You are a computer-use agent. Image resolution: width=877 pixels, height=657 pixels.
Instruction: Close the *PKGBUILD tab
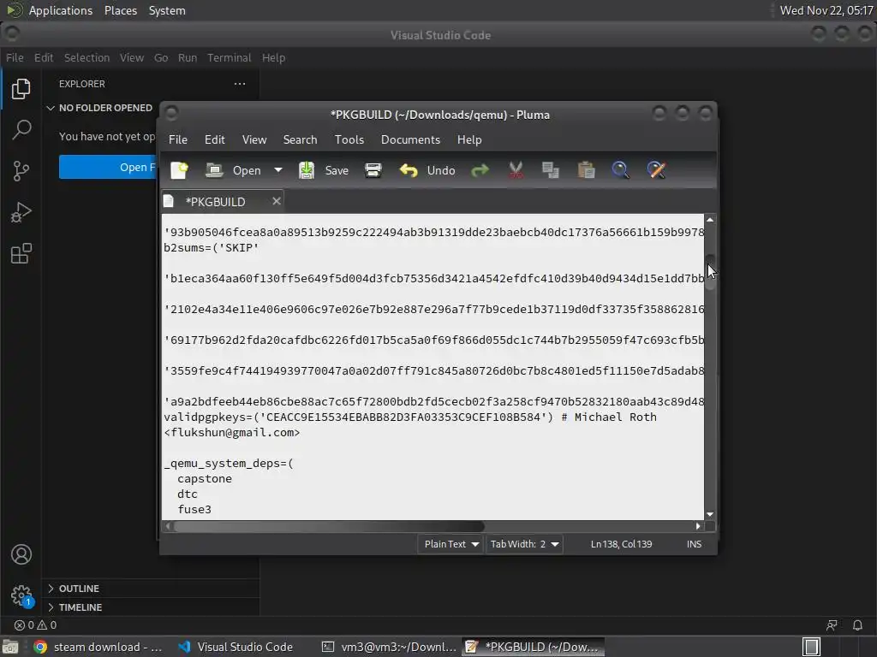point(277,201)
